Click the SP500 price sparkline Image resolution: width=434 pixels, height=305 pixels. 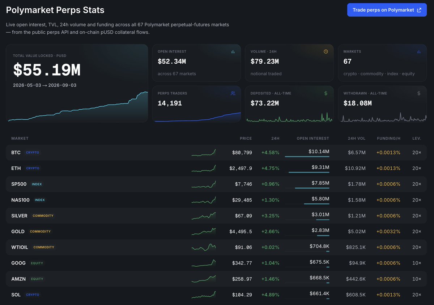(x=204, y=184)
